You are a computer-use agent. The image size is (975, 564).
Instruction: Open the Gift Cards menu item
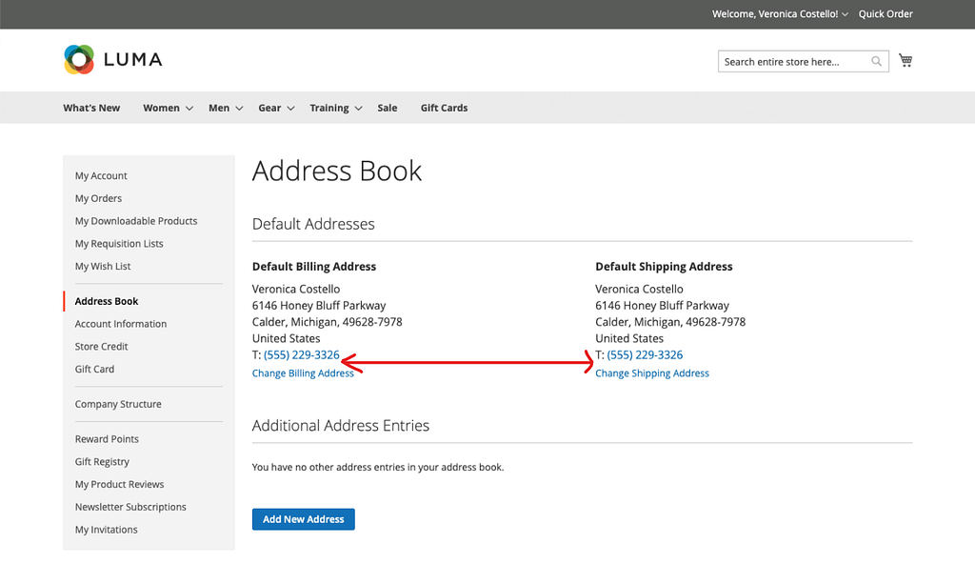point(444,109)
